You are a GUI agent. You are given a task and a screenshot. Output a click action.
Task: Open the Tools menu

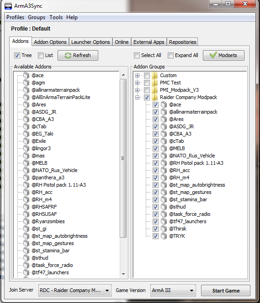click(x=56, y=17)
